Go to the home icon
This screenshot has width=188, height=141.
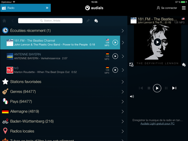coord(4,21)
